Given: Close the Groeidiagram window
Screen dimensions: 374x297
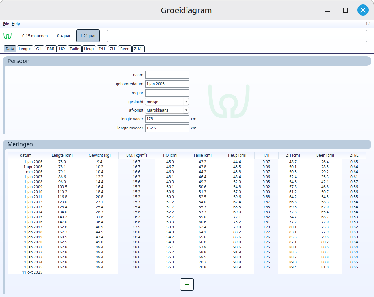Looking at the screenshot, I should [x=363, y=10].
